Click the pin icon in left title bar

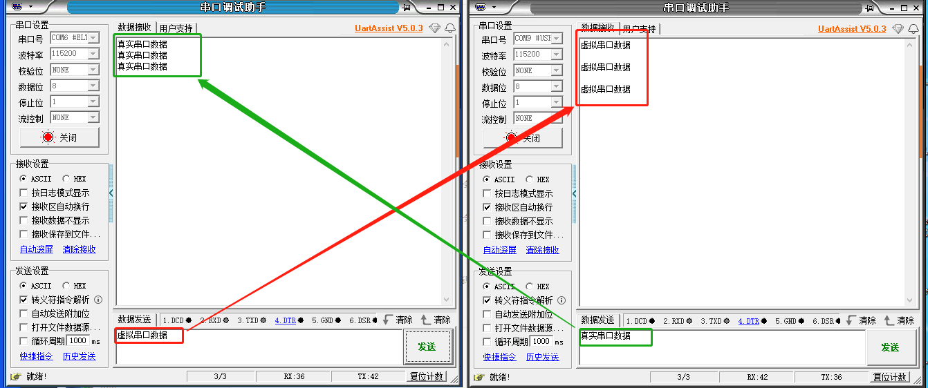coord(408,8)
